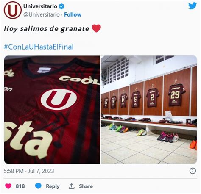Open the @Universitario handle link
Image resolution: width=201 pixels, height=194 pixels.
pos(42,14)
